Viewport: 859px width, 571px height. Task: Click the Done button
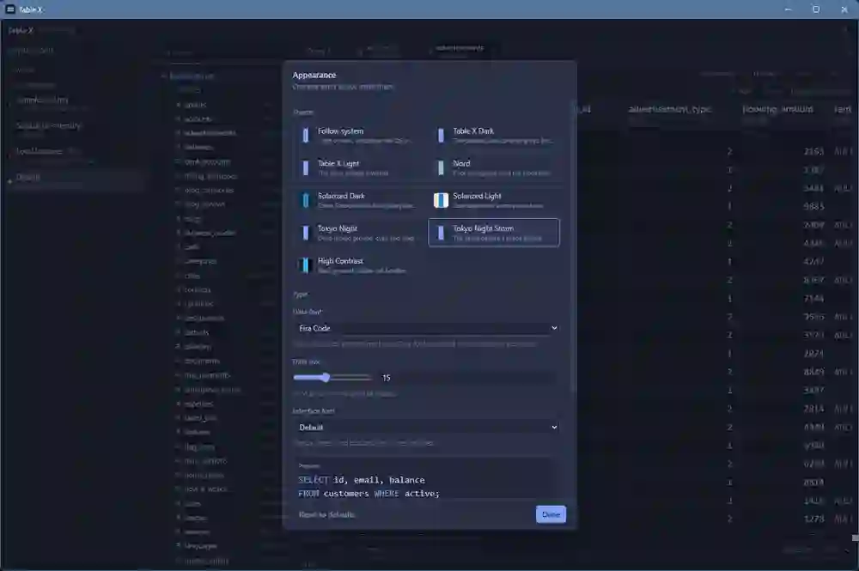click(x=551, y=514)
